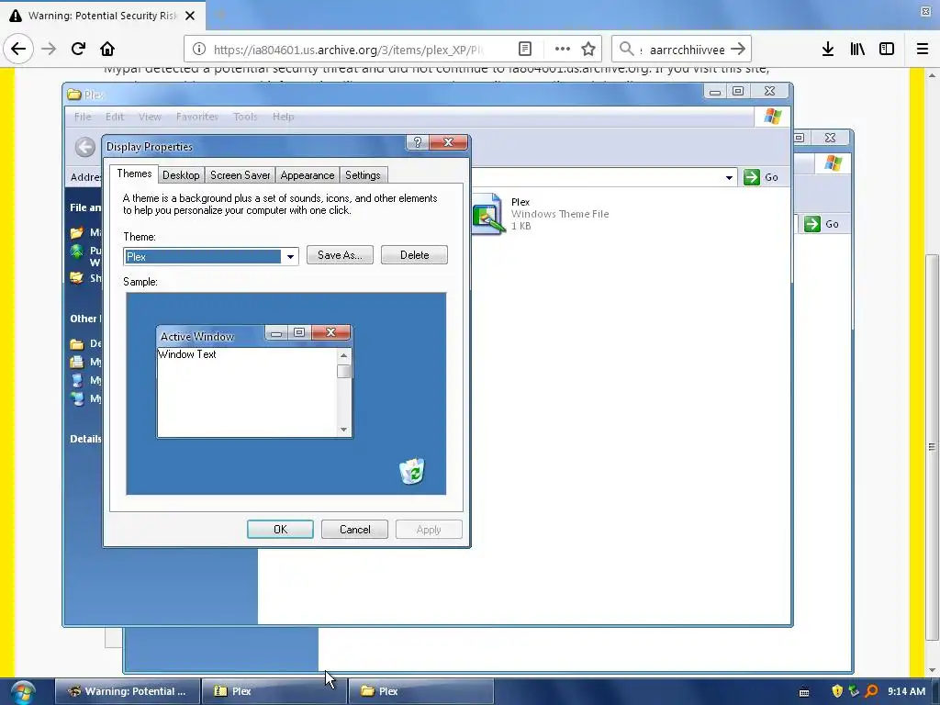Toggle the browser sidebar icon

click(887, 50)
